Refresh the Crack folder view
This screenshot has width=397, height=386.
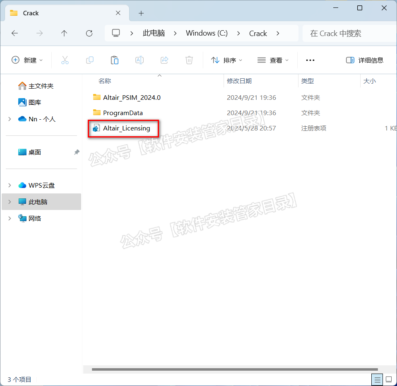(89, 33)
